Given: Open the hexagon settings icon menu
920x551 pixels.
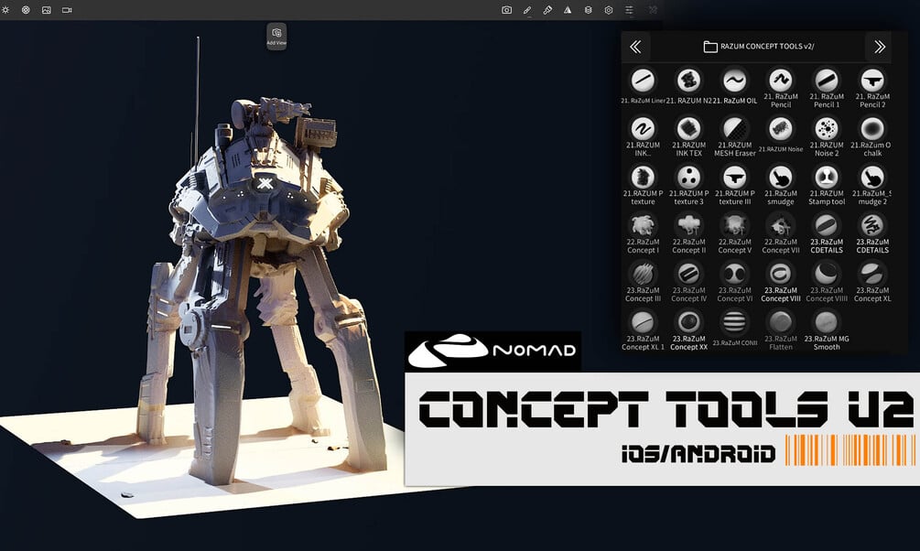Looking at the screenshot, I should [609, 10].
